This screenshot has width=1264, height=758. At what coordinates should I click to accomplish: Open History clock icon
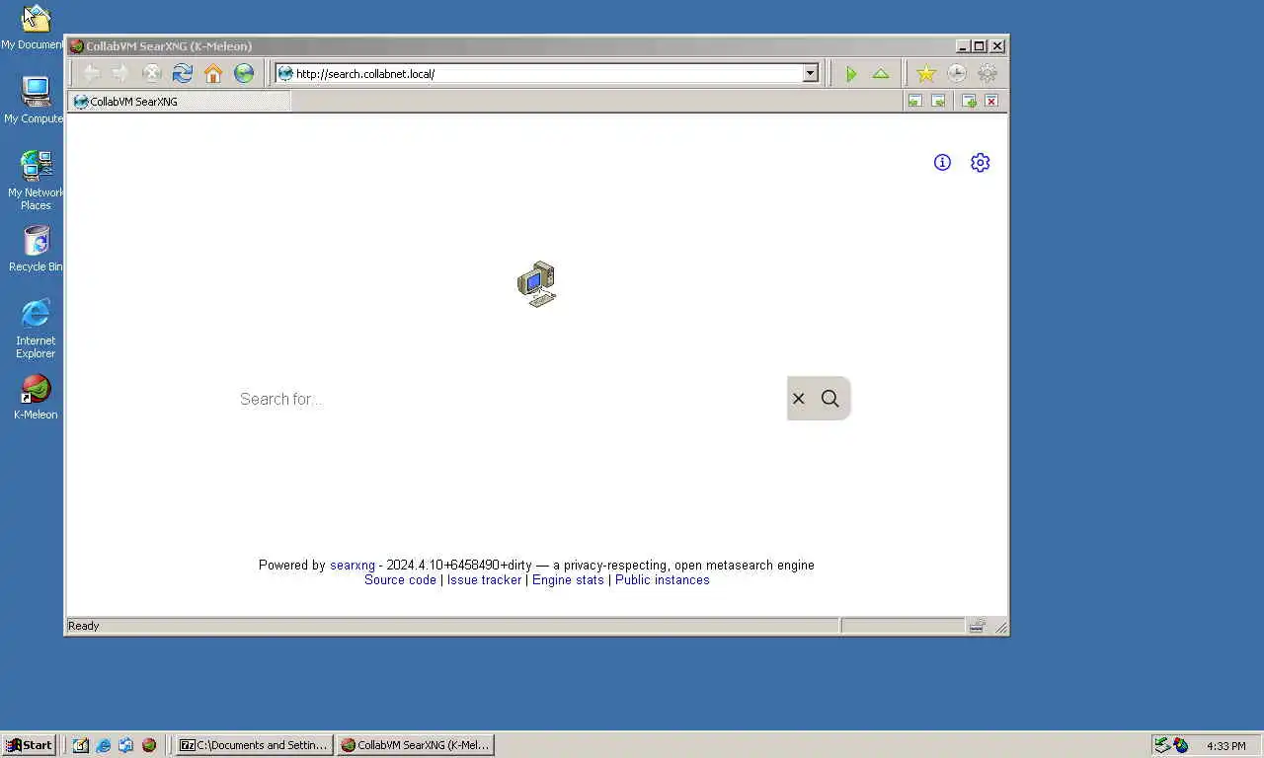pyautogui.click(x=956, y=73)
